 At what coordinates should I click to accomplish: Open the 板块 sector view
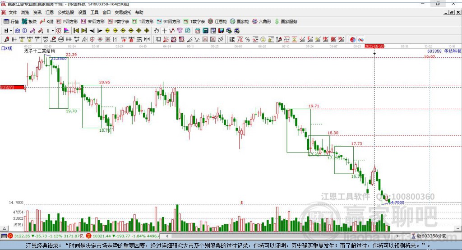[29, 22]
